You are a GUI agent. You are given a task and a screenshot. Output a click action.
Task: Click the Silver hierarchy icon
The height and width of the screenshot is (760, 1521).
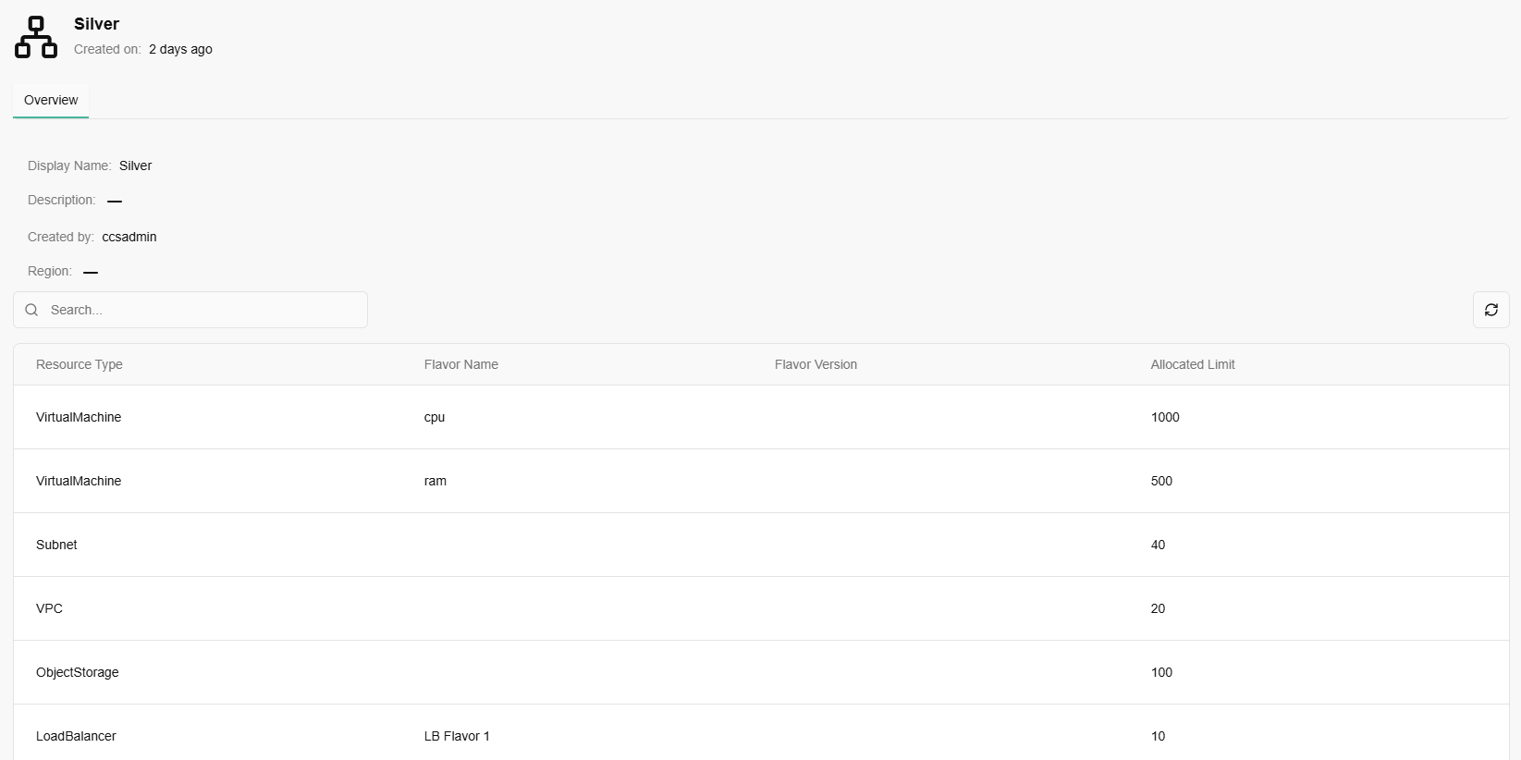(x=36, y=37)
